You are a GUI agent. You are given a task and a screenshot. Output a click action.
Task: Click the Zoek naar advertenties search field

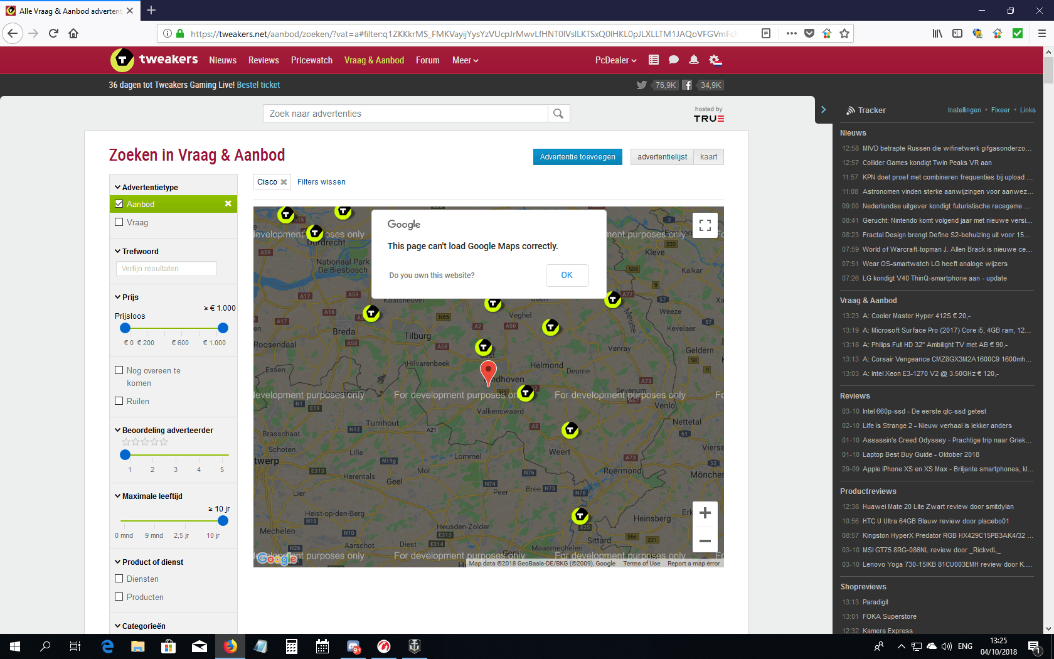point(405,114)
